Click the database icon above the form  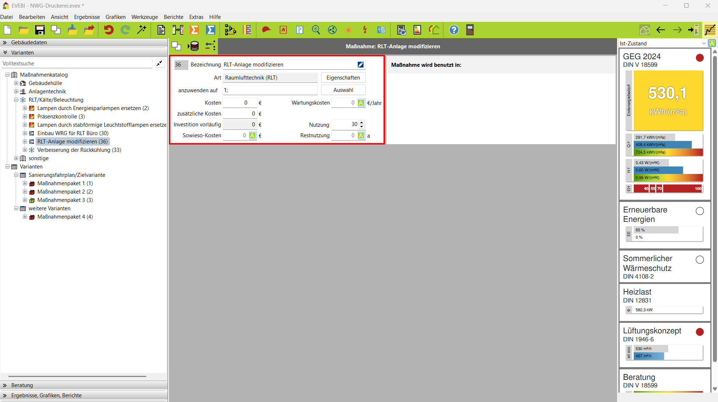[x=194, y=46]
